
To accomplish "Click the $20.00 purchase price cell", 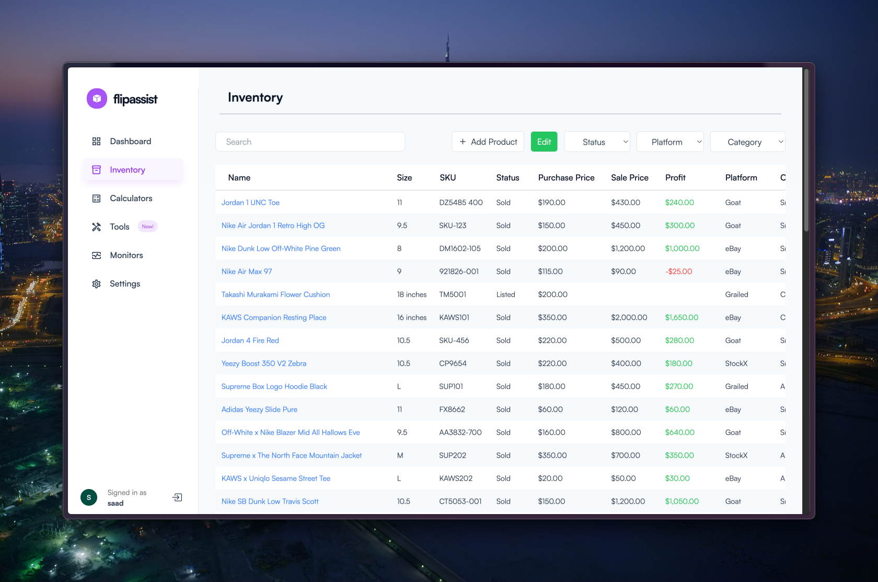I will click(550, 479).
